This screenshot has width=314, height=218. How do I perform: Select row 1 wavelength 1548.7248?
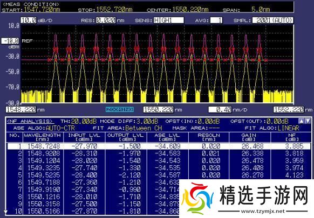44,146
